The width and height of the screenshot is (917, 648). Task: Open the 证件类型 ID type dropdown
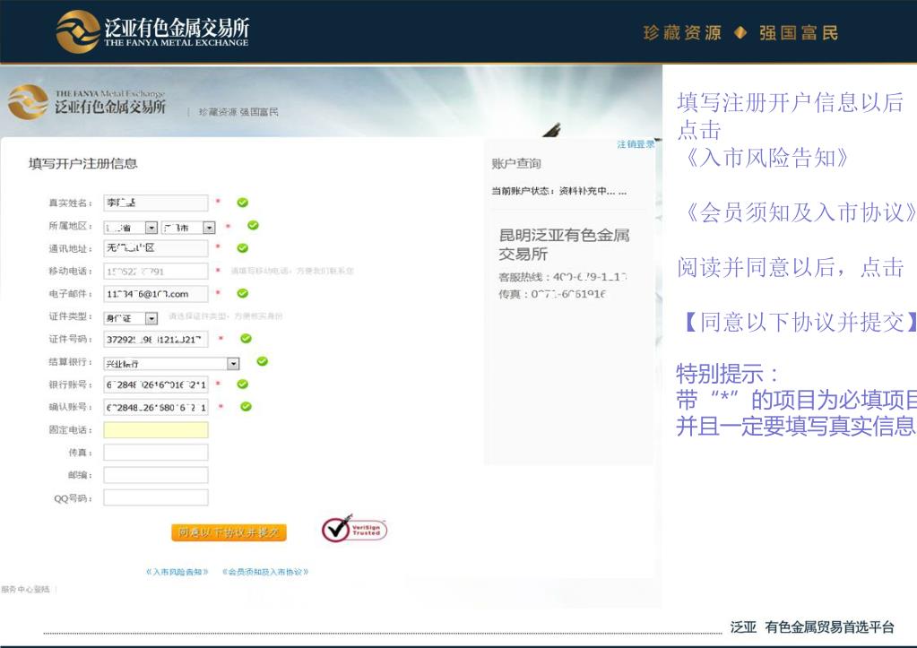click(131, 318)
